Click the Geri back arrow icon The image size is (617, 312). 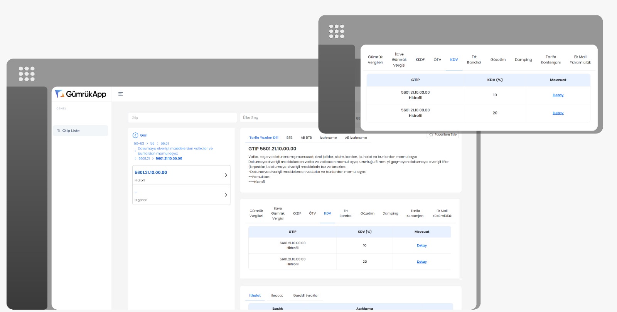(135, 135)
